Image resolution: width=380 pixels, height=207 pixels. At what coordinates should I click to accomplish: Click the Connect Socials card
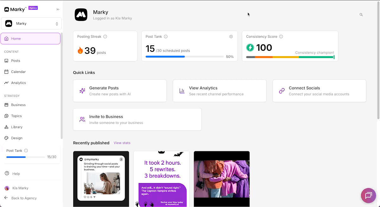pos(319,91)
